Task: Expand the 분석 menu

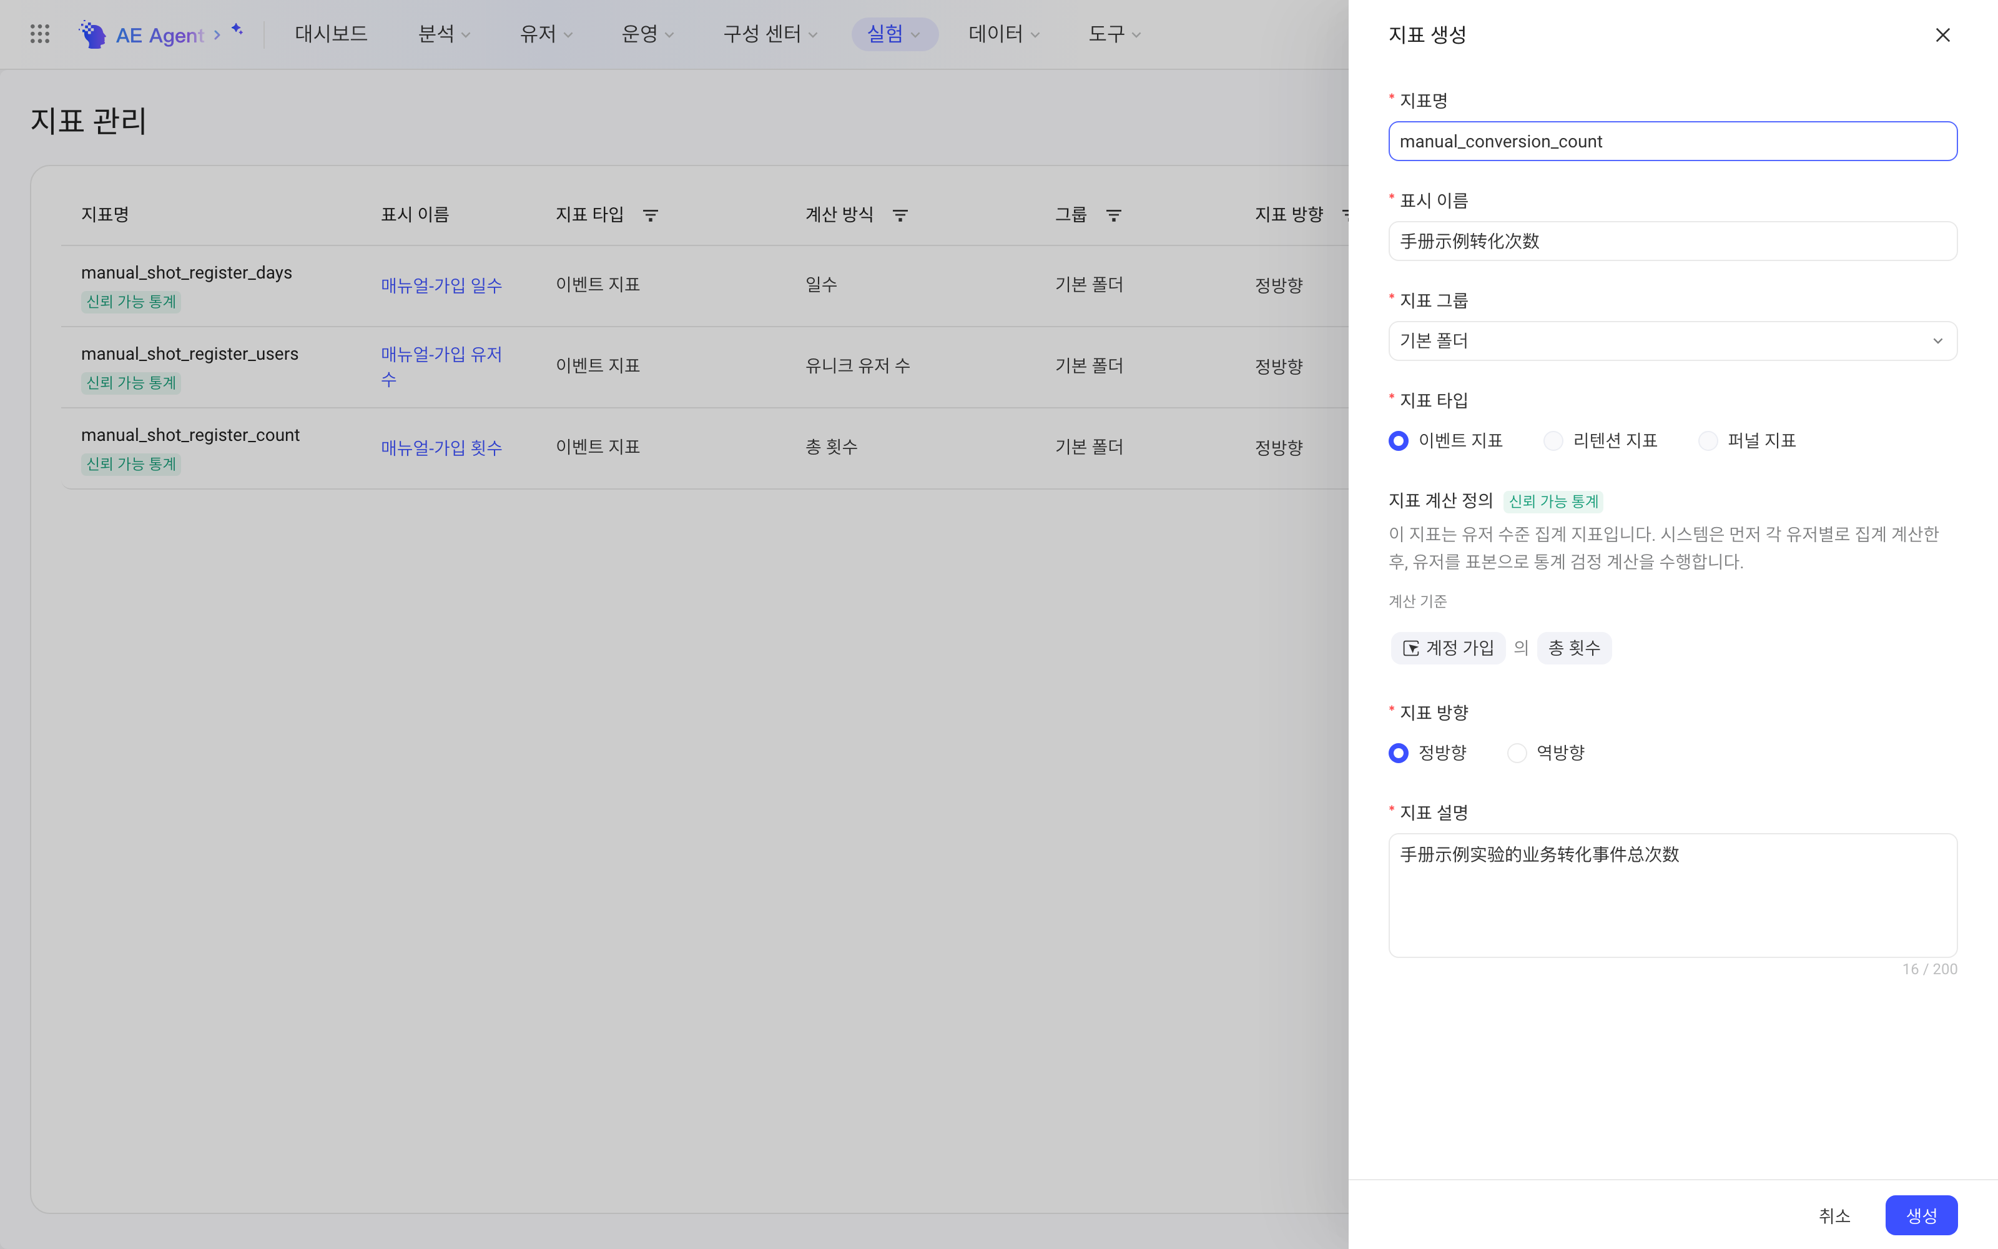Action: 444,34
